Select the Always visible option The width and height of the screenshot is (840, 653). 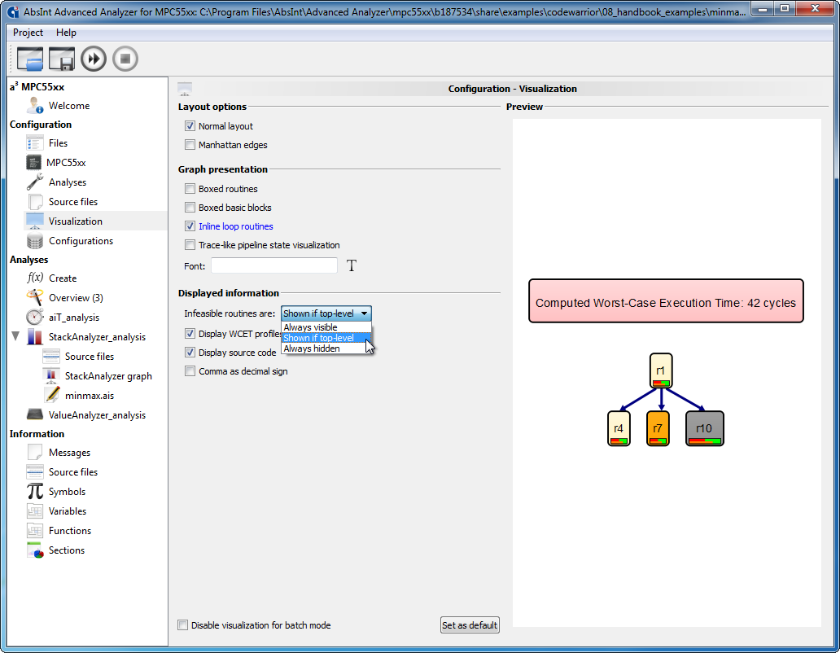coord(326,327)
